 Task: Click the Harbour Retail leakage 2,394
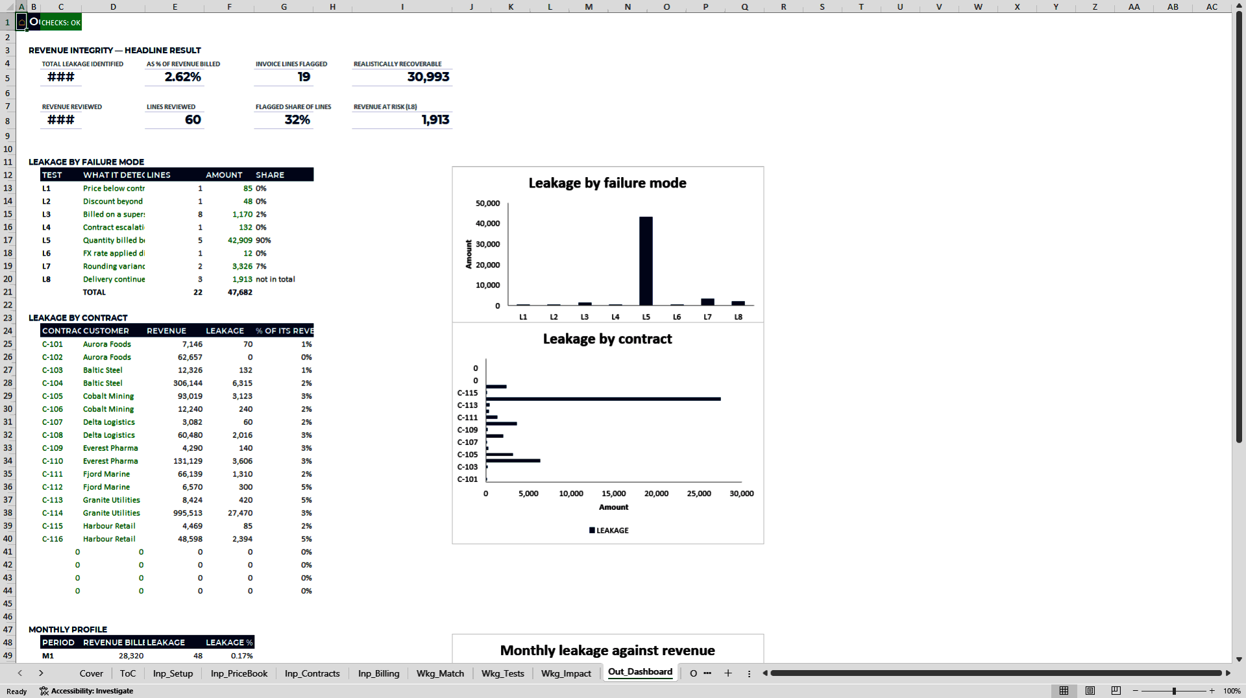[x=229, y=538]
